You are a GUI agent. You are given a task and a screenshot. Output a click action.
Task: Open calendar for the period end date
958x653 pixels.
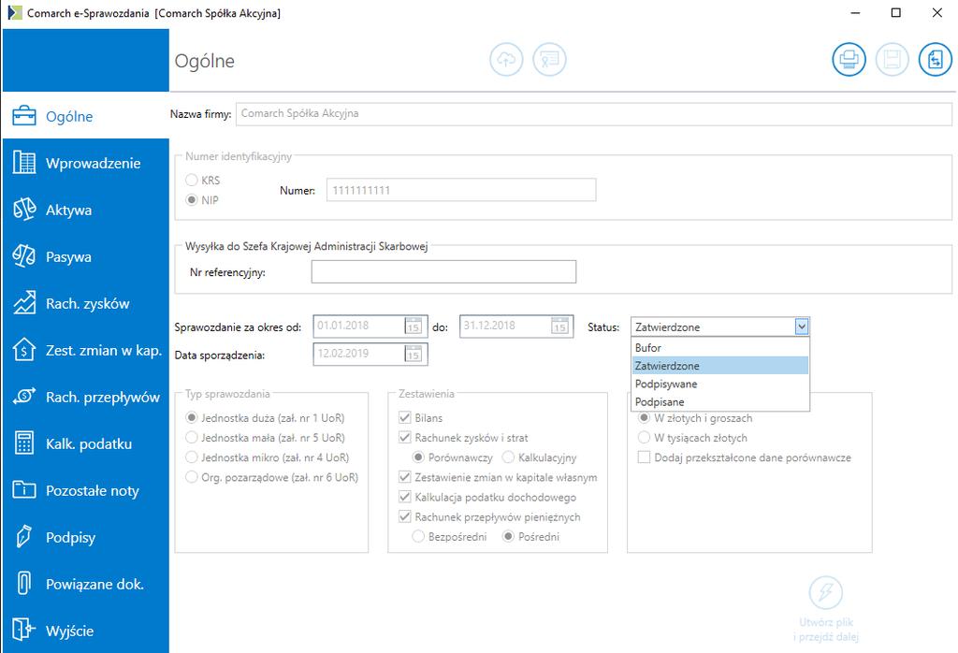point(559,326)
